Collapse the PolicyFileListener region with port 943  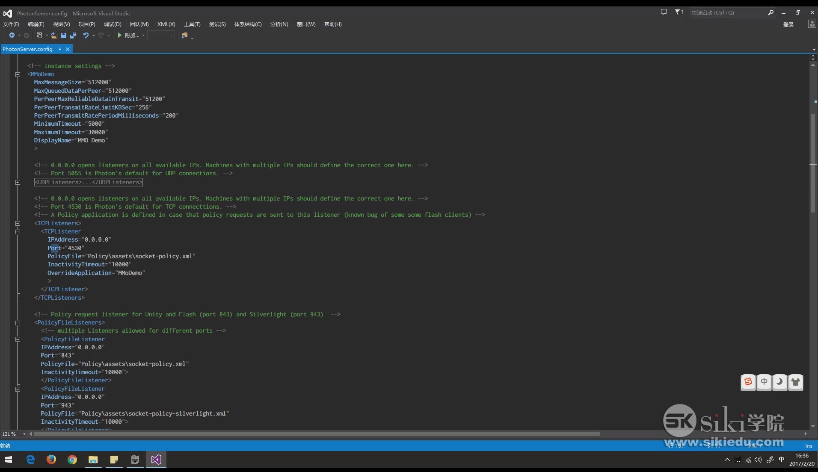click(x=18, y=389)
